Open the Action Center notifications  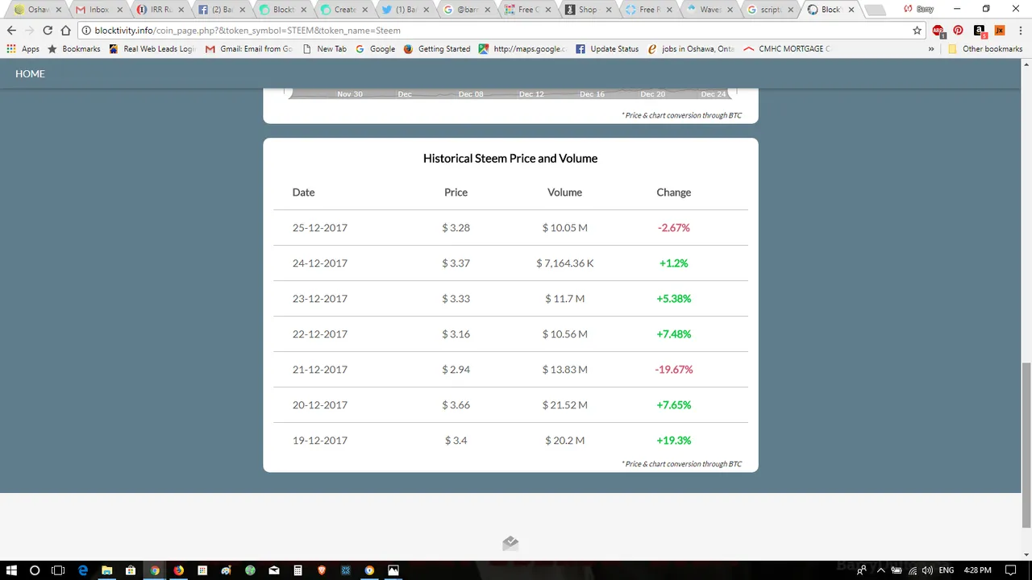(x=1010, y=570)
